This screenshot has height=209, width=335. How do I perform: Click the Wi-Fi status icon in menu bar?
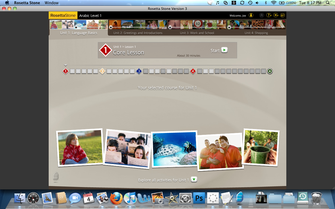tap(274, 3)
